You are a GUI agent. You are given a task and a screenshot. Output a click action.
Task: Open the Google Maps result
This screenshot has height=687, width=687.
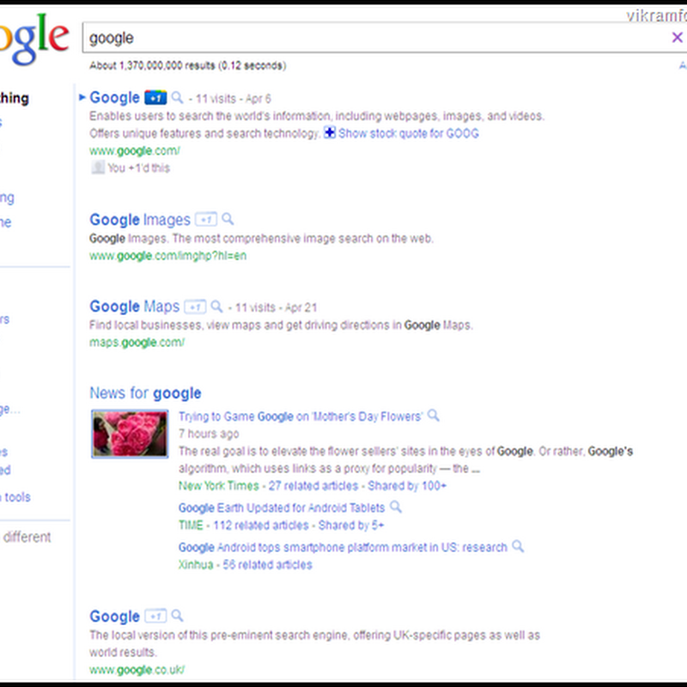(135, 307)
